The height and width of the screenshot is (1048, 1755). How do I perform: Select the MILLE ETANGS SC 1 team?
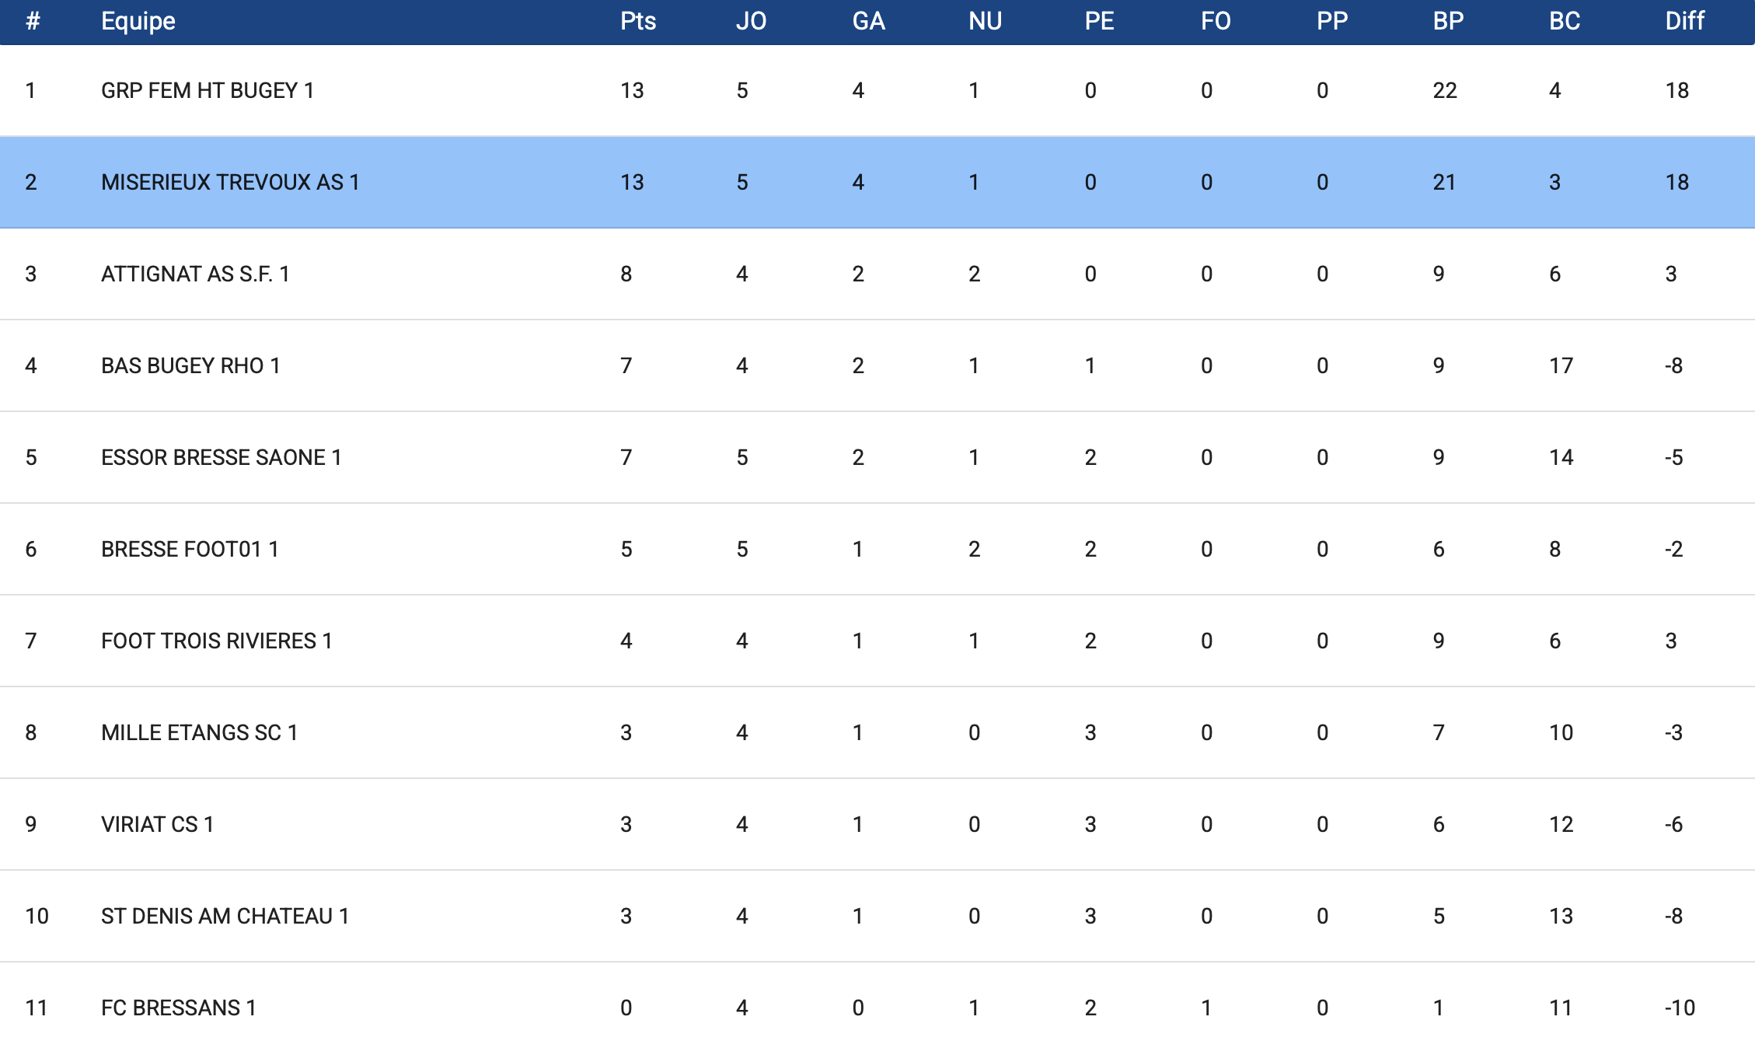[x=199, y=733]
